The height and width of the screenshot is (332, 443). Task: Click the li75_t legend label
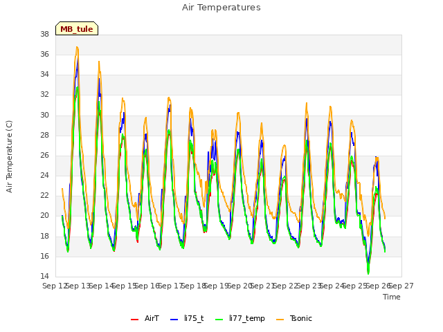(x=194, y=318)
